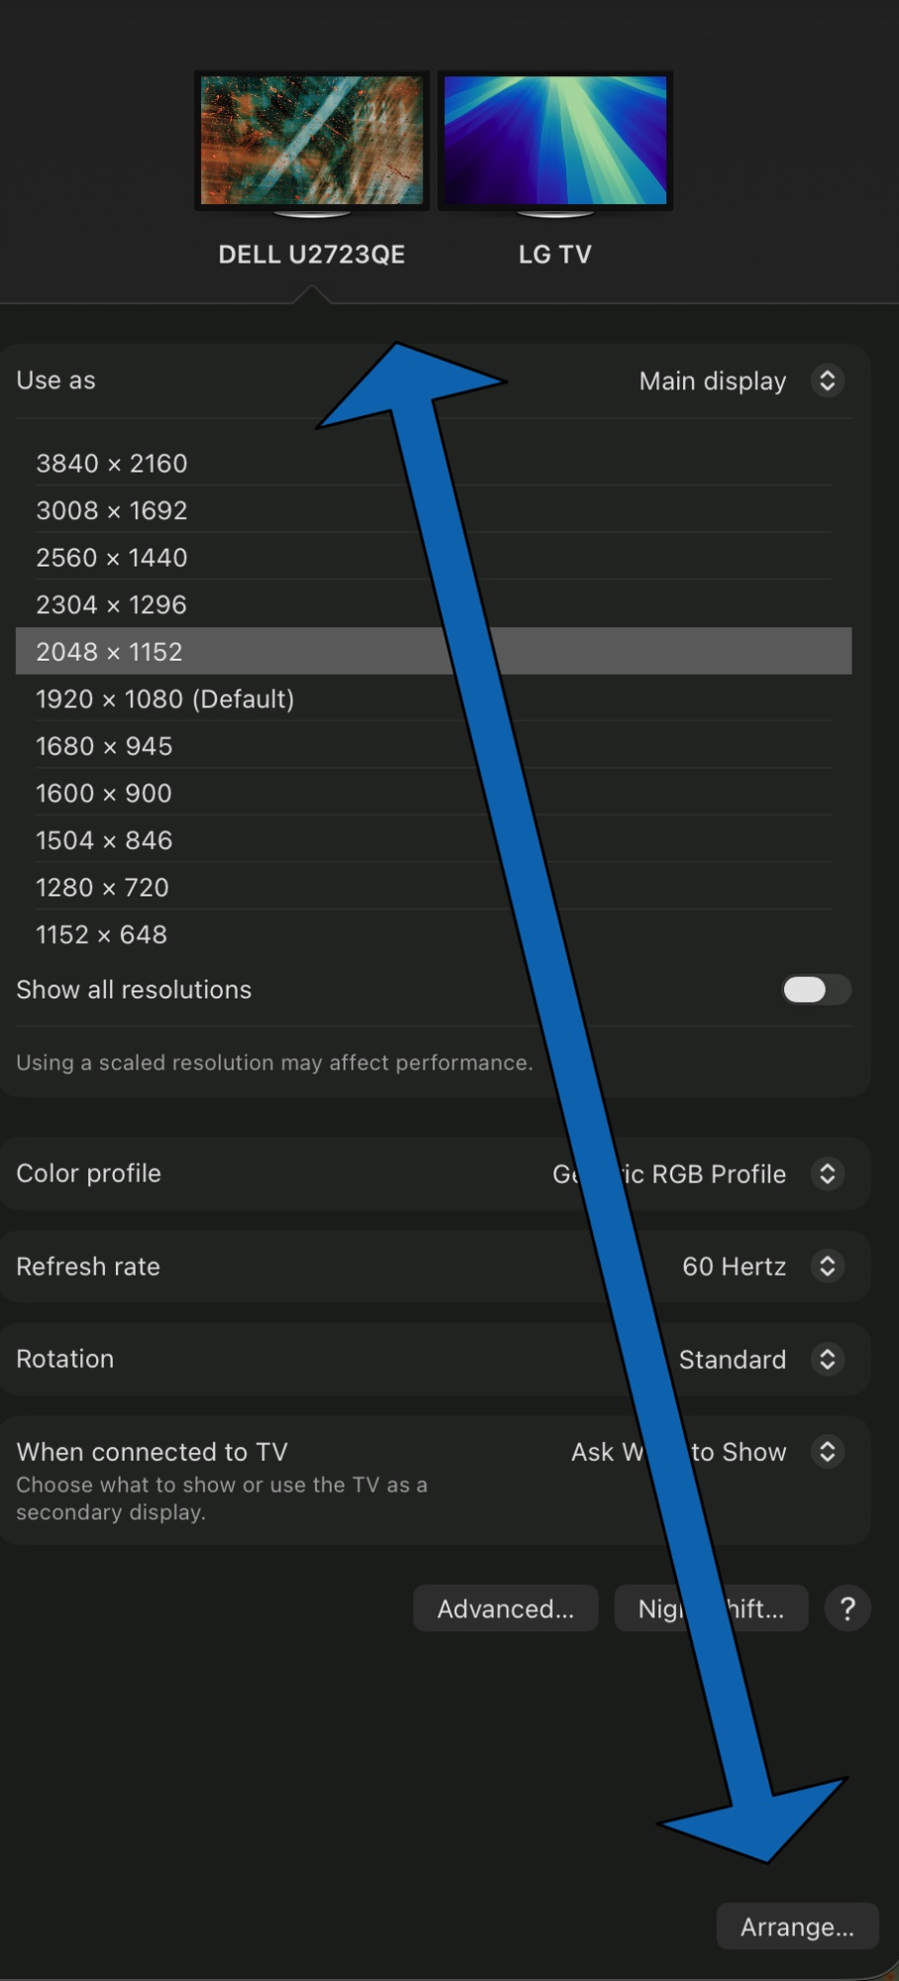The width and height of the screenshot is (899, 1981).
Task: Select the 1600 × 900 resolution
Action: point(104,793)
